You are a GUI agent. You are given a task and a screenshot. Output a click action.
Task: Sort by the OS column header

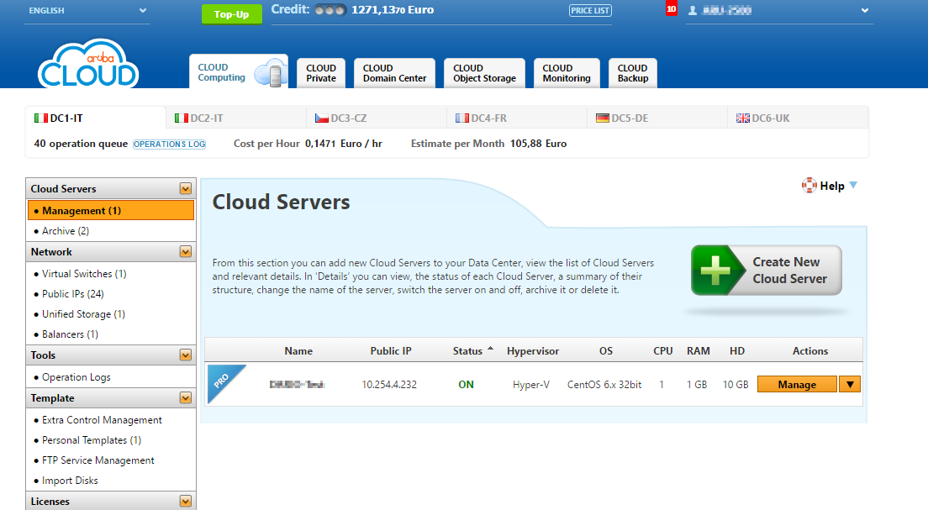click(605, 351)
